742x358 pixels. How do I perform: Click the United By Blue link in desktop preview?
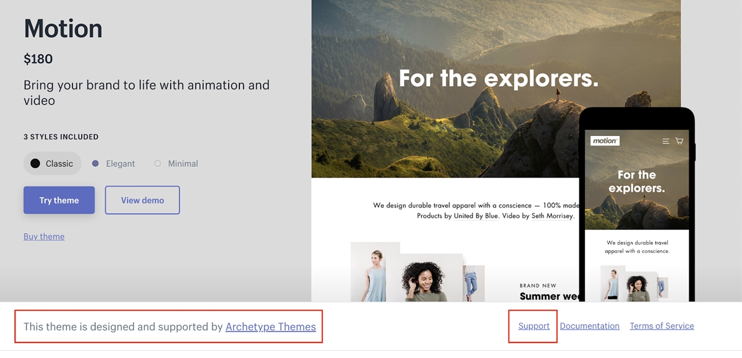point(476,216)
